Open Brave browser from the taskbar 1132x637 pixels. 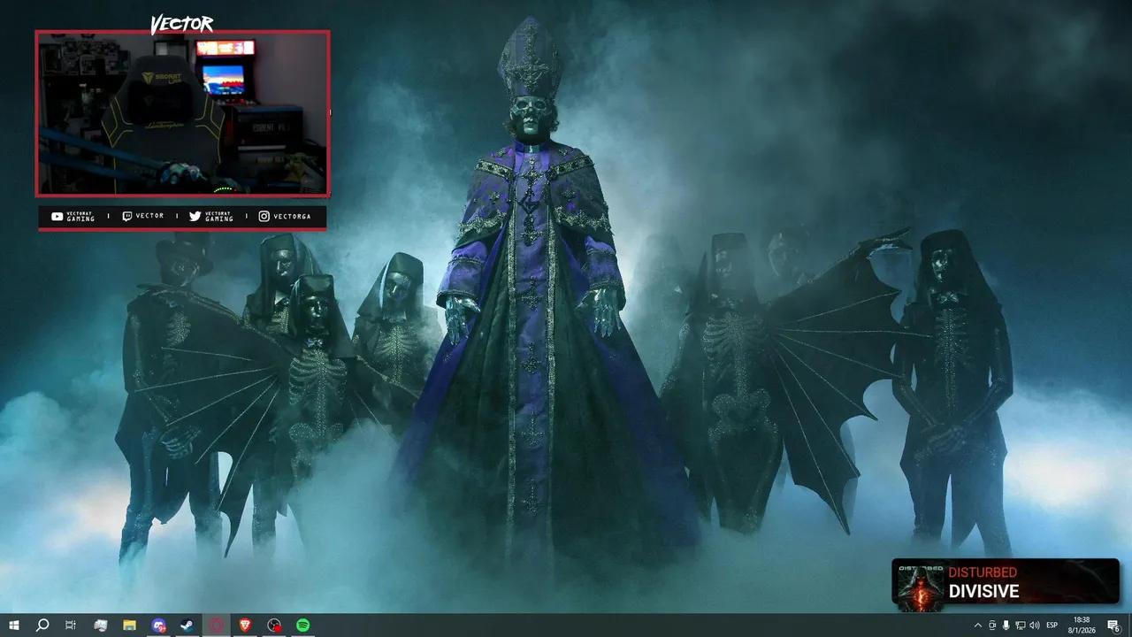[x=245, y=625]
